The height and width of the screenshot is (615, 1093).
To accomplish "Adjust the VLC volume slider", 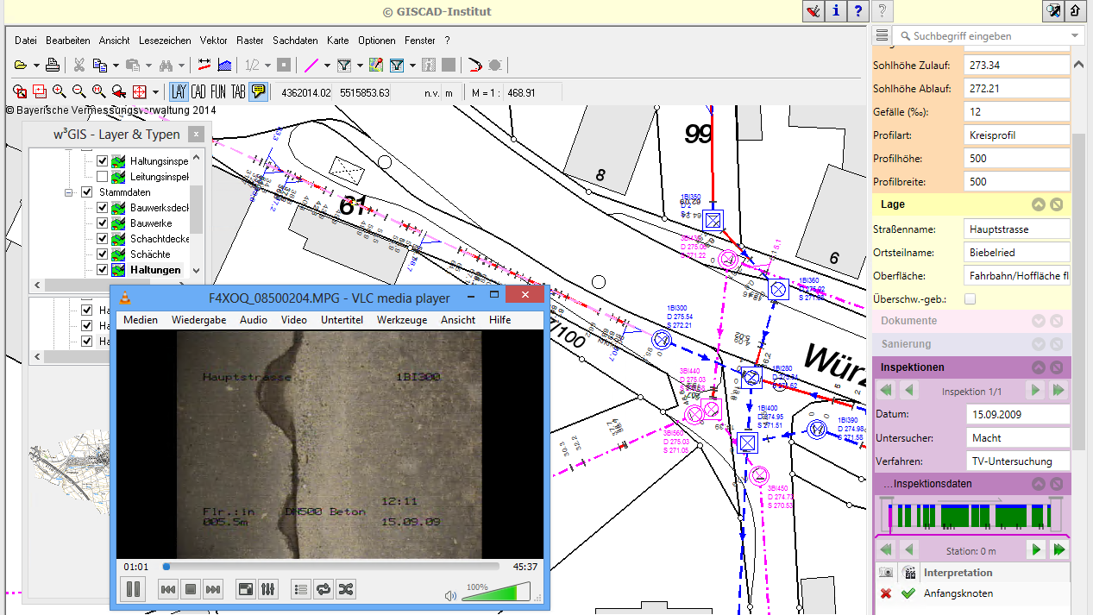I will 499,593.
